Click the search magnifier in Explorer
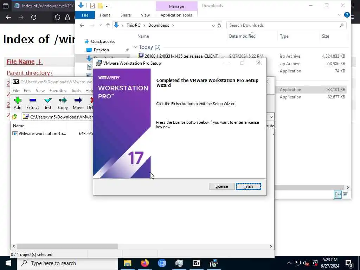This screenshot has height=270, width=360. coord(341,25)
